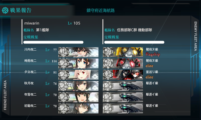Click the 軽母 badge on the ヌ級 elite banner
Screen dimensions: 201x120
tap(108, 63)
